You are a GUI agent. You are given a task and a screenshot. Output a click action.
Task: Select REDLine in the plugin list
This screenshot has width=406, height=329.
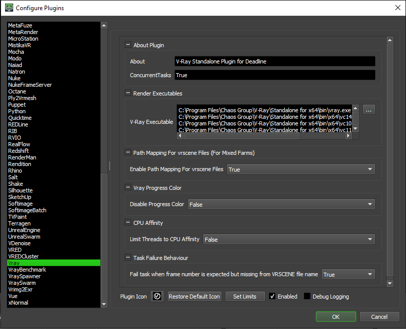(54, 124)
